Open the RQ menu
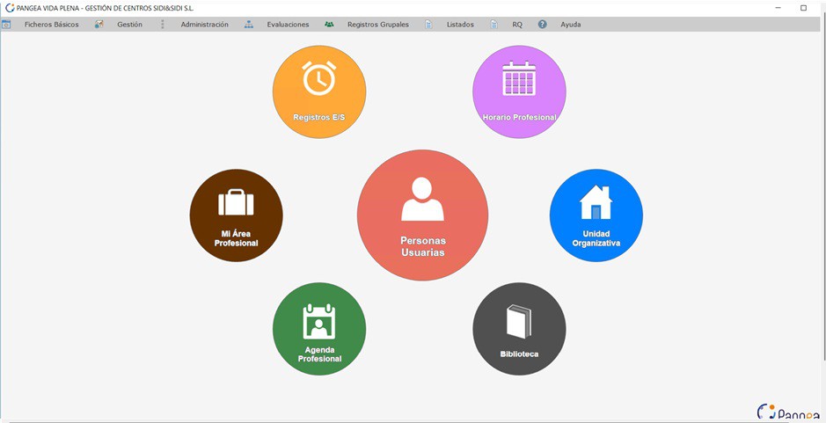The height and width of the screenshot is (423, 826). tap(517, 25)
